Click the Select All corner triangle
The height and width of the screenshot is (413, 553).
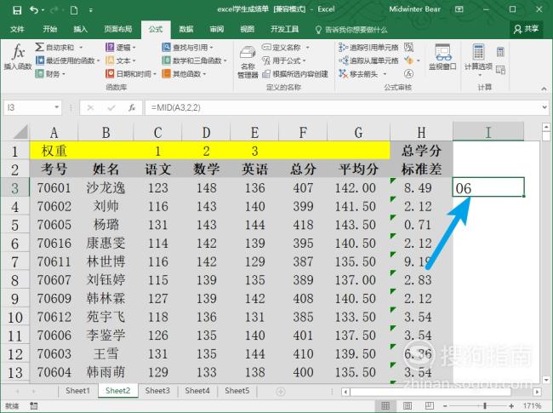tap(20, 132)
